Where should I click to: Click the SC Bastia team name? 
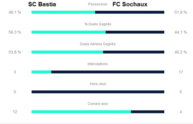coord(42,4)
